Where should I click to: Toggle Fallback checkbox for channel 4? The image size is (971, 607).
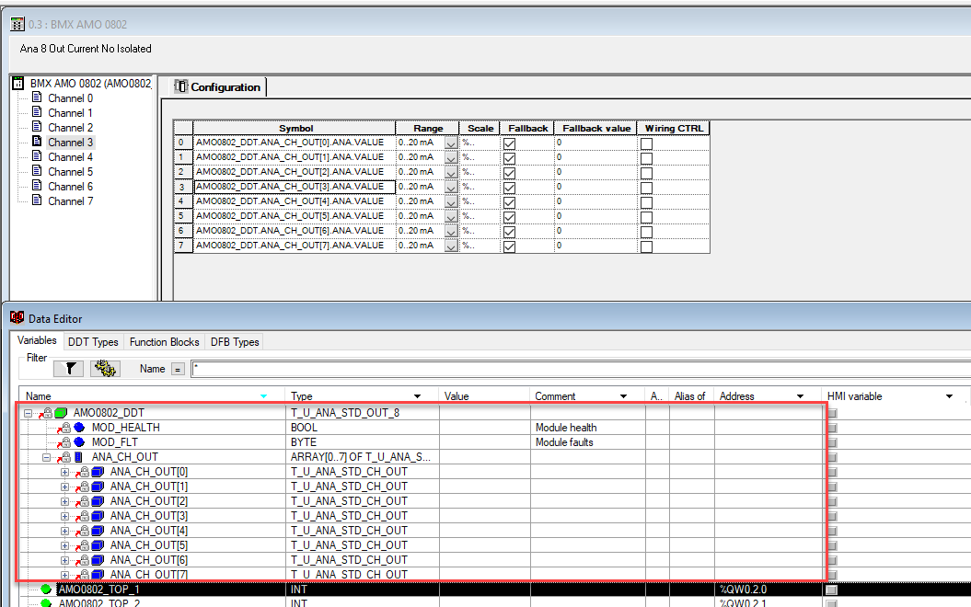click(510, 202)
